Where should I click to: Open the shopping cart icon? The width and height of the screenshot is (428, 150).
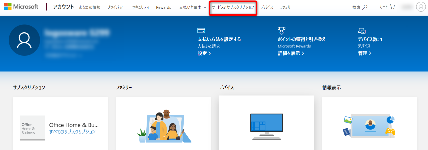pos(392,7)
